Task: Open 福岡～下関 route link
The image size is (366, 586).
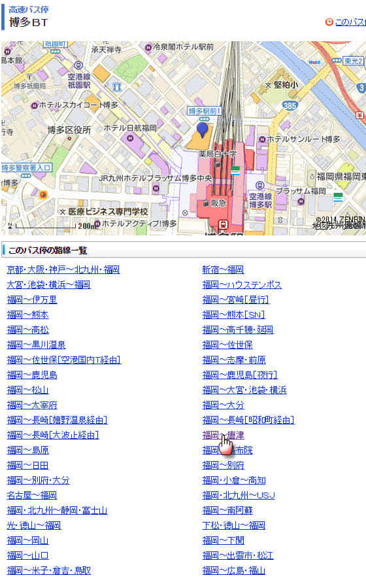Action: pyautogui.click(x=223, y=540)
